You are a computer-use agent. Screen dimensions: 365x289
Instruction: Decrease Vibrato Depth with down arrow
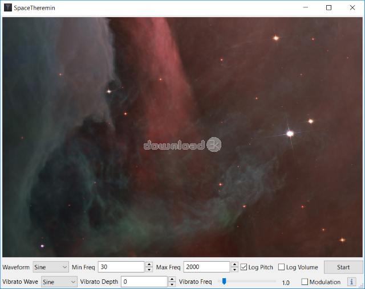172,284
